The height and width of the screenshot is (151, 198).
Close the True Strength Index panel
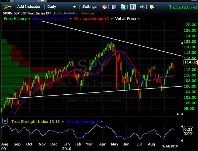(x=5, y=121)
